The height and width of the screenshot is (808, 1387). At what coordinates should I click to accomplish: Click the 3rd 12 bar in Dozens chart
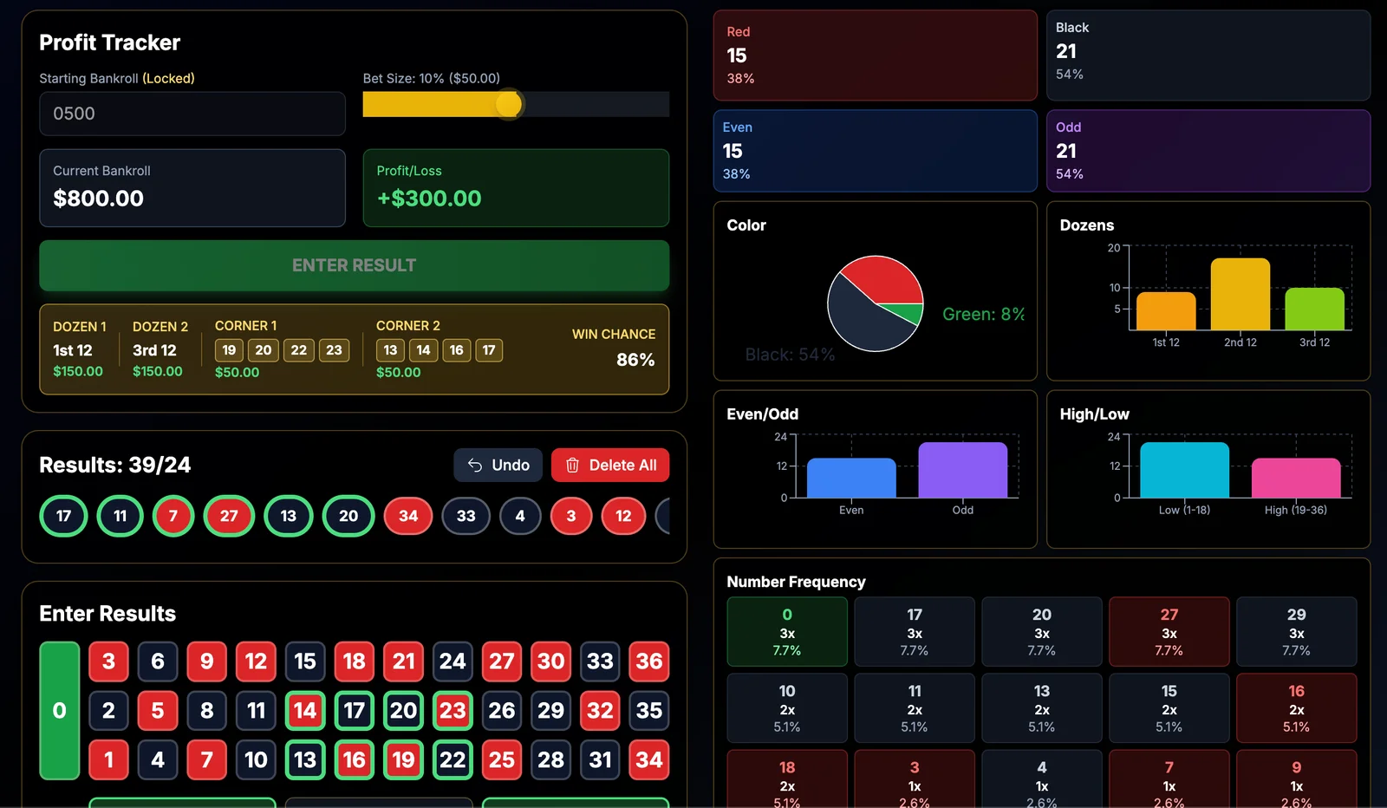pos(1314,309)
